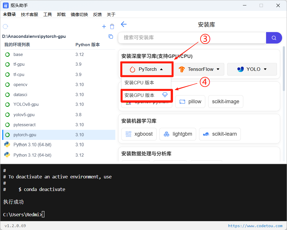Open the 卸载 menu

[x=61, y=14]
